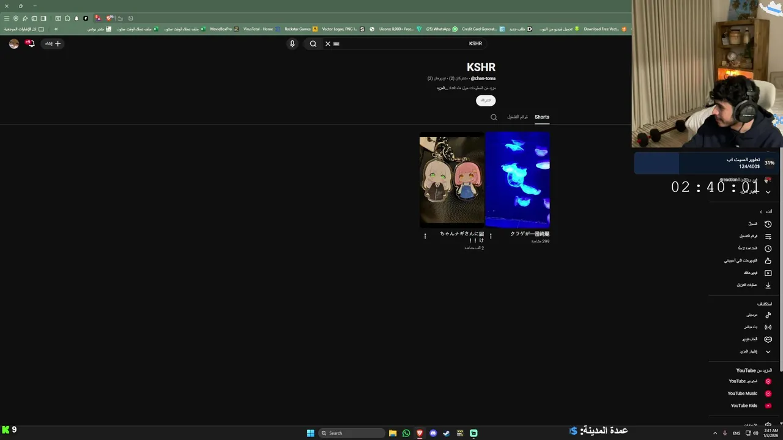Open the @chan-toma channel handle text

point(483,78)
